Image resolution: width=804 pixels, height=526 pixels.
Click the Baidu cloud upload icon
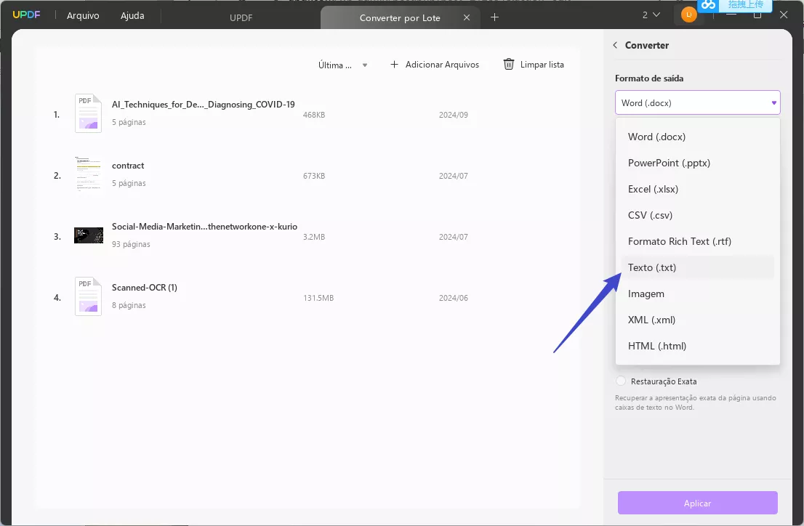click(x=708, y=6)
